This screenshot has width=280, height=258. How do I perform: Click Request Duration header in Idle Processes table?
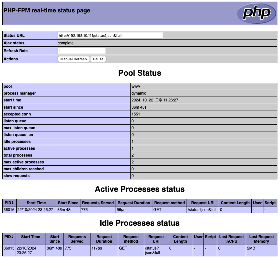104,239
